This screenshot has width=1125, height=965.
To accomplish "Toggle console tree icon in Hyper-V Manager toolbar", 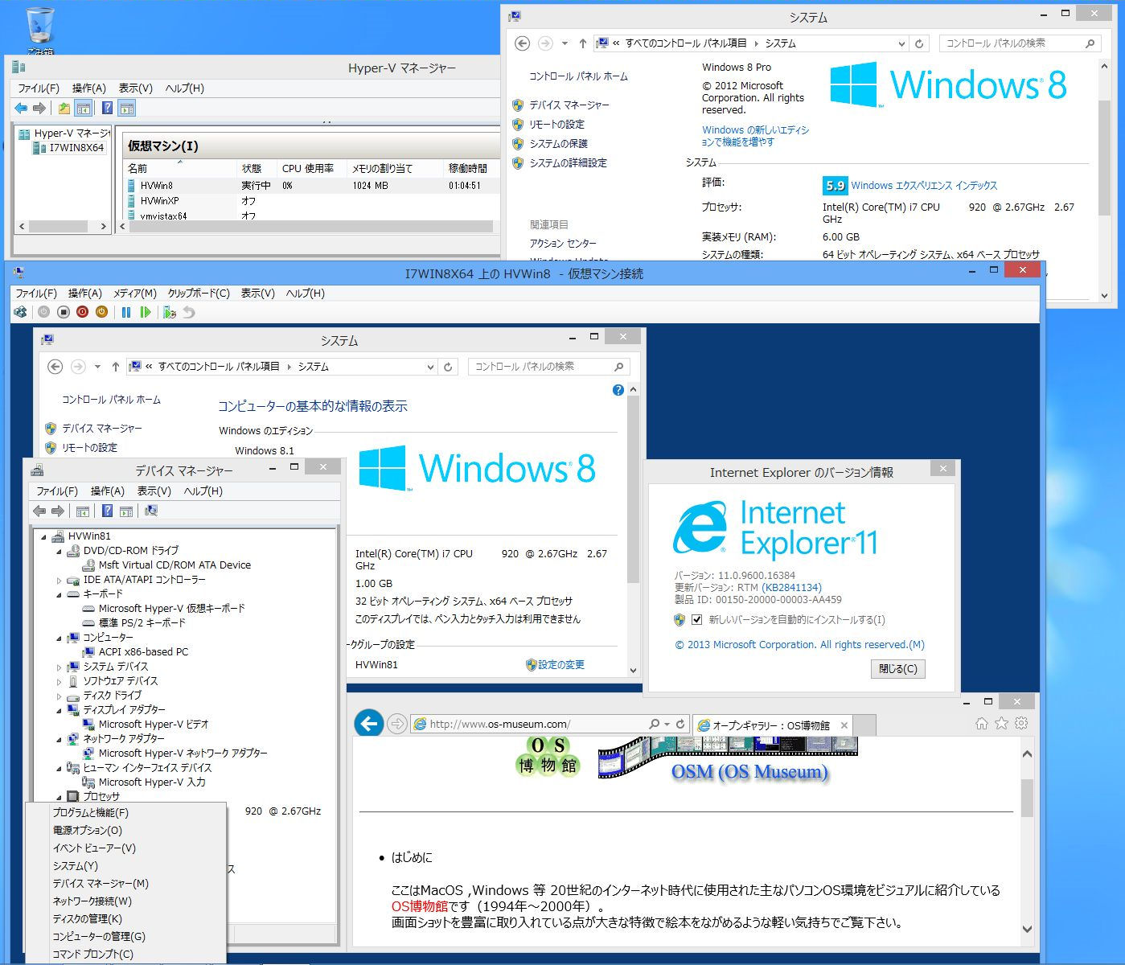I will [84, 109].
